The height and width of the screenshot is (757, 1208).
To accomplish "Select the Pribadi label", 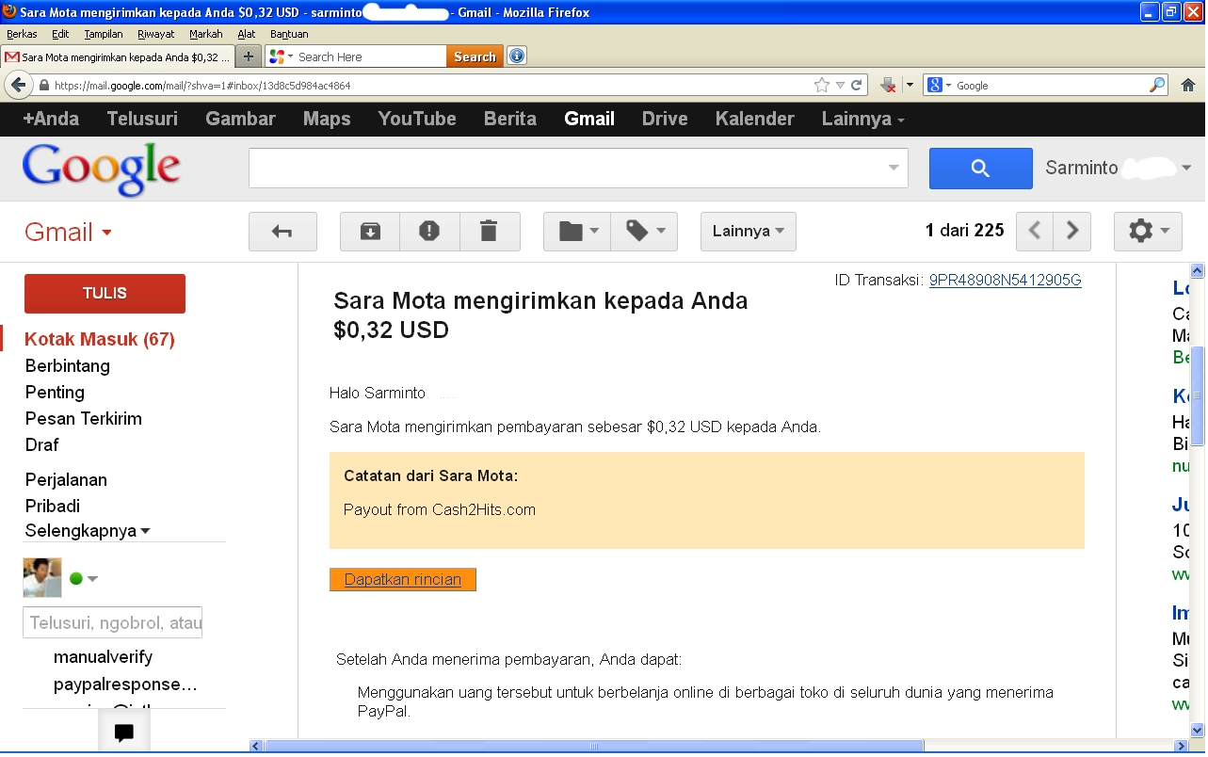I will click(x=53, y=506).
